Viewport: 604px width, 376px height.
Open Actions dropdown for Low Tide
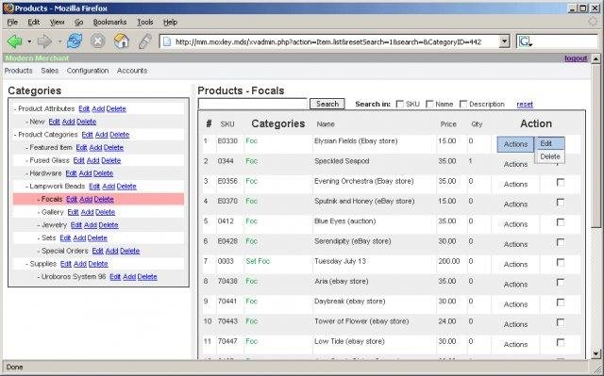515,344
